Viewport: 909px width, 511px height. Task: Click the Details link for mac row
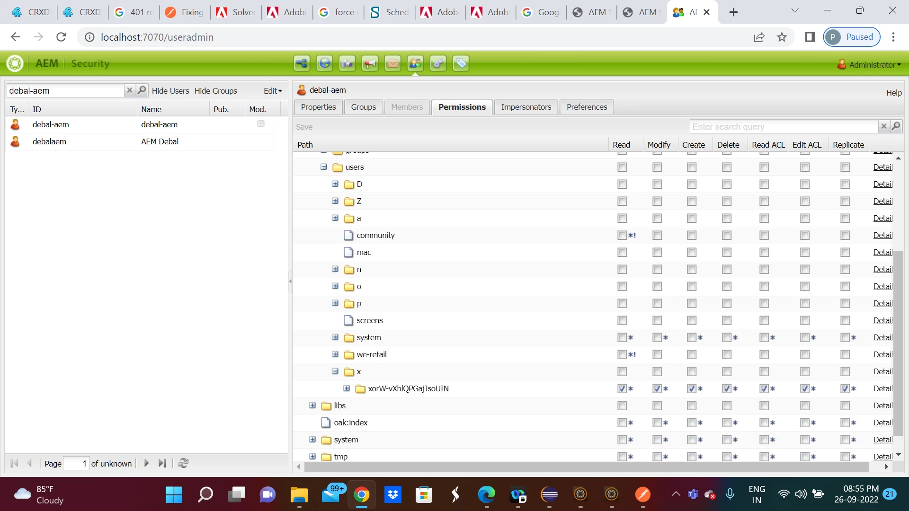point(882,252)
